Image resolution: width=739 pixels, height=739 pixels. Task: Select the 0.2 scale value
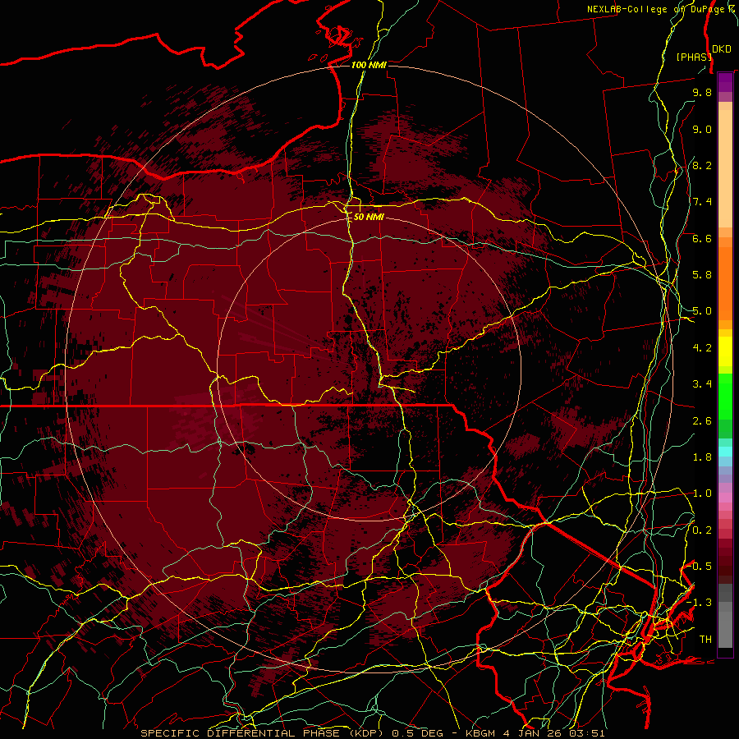702,530
